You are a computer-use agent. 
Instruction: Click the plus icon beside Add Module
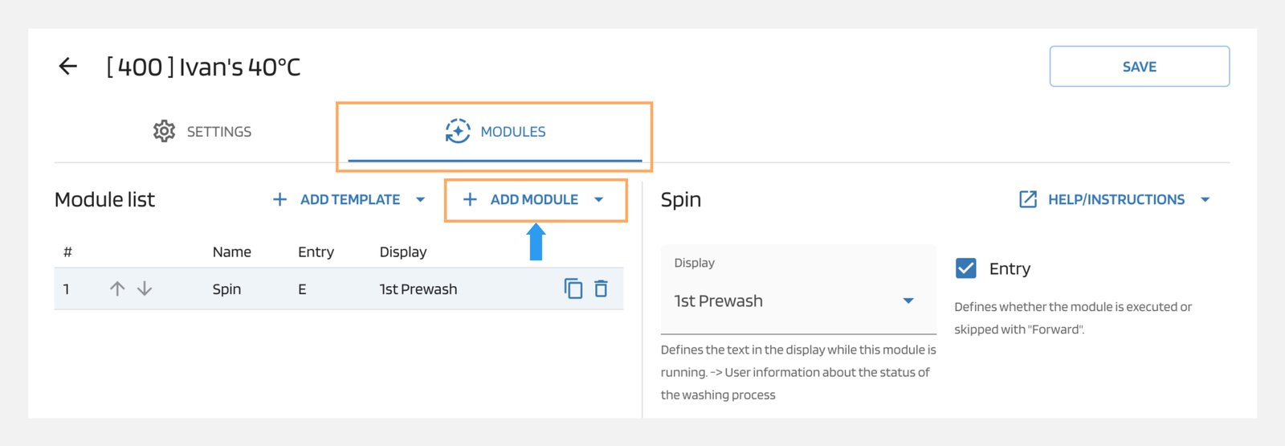[x=470, y=199]
